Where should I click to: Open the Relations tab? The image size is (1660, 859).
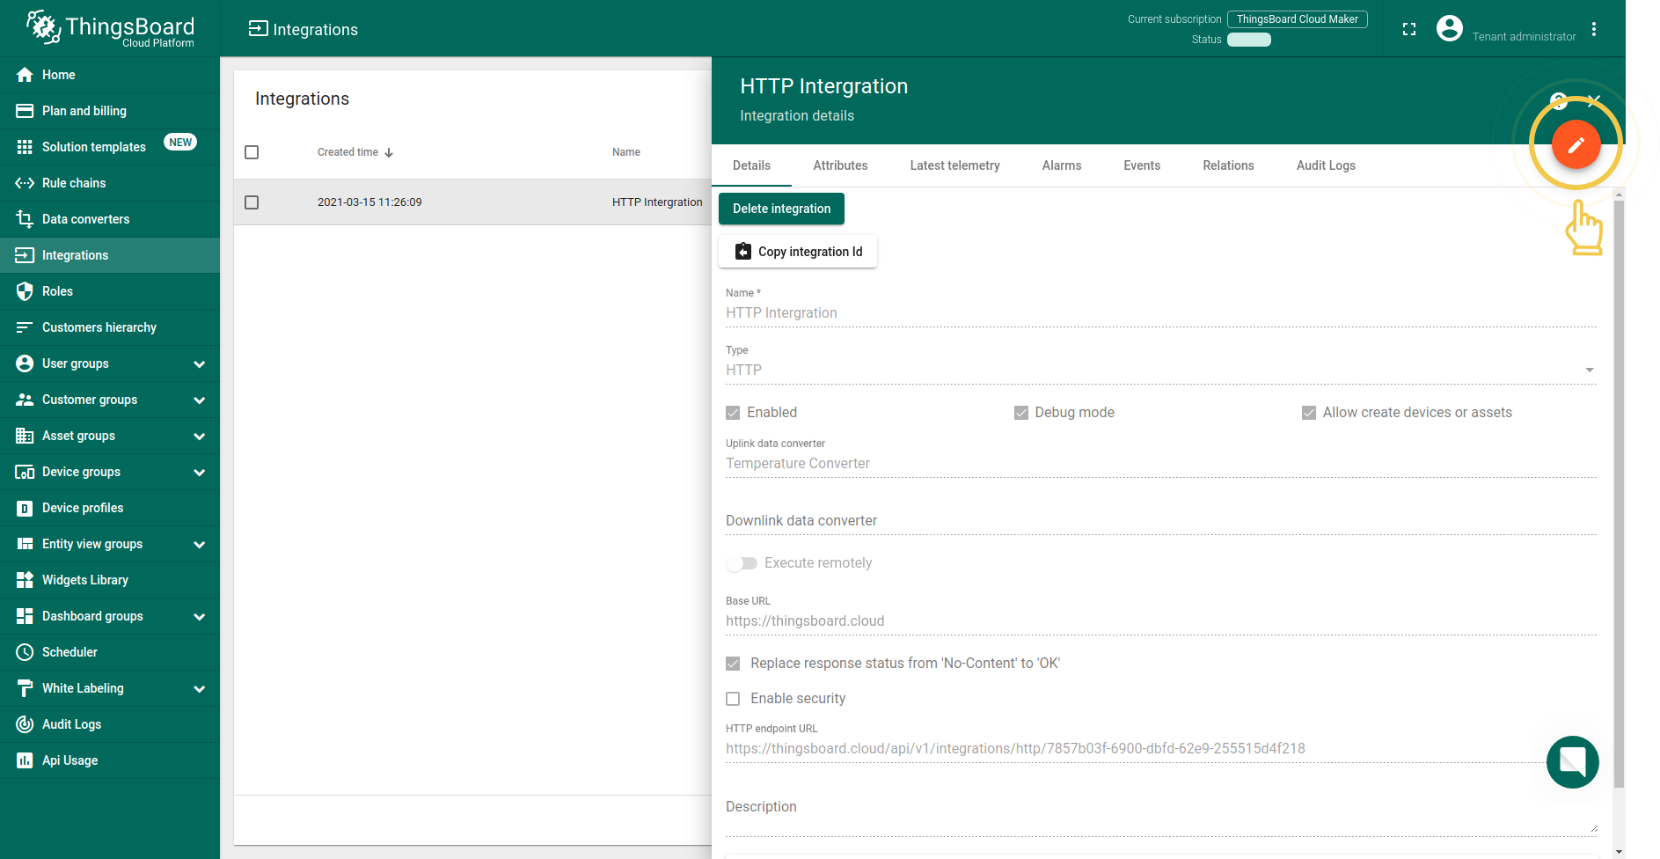tap(1228, 165)
